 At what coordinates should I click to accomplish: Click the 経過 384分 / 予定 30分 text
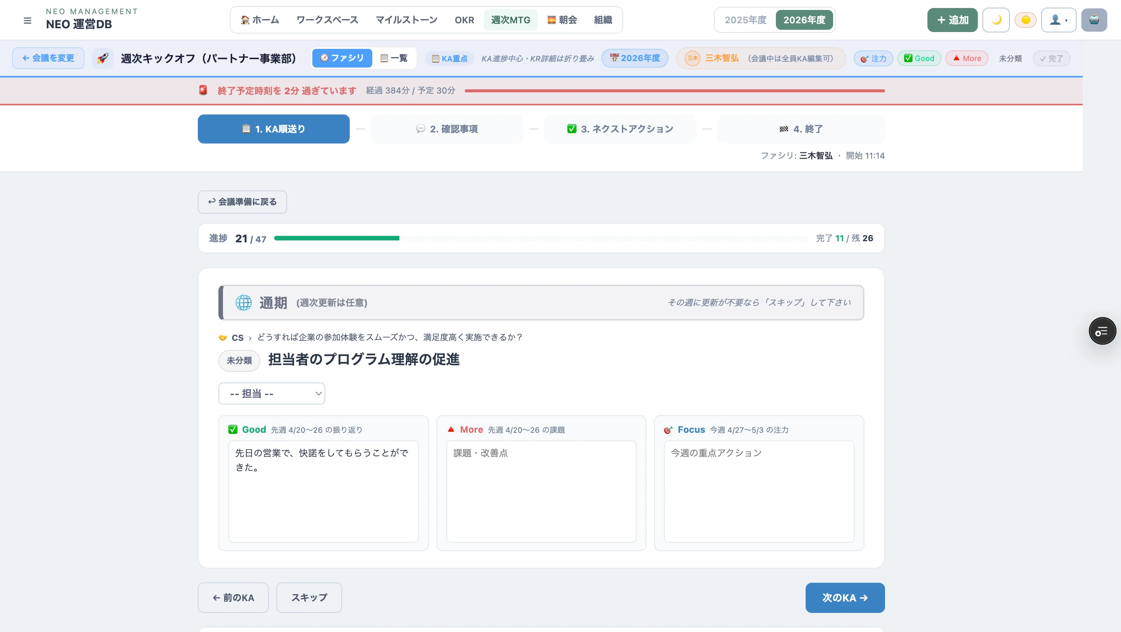[x=410, y=90]
